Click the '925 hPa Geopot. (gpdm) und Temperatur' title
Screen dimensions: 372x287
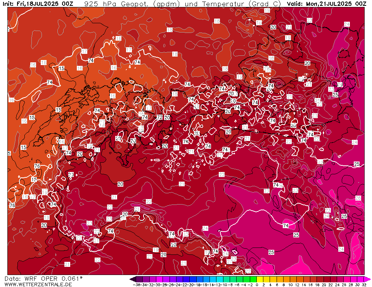click(182, 4)
